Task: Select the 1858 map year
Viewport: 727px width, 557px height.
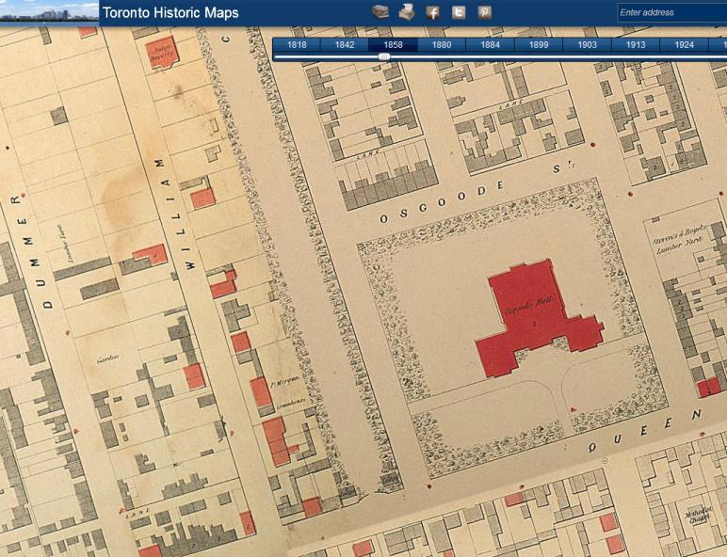Action: click(393, 44)
